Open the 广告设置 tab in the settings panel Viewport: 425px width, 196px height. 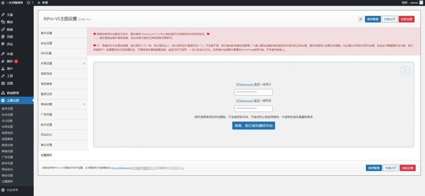click(62, 115)
